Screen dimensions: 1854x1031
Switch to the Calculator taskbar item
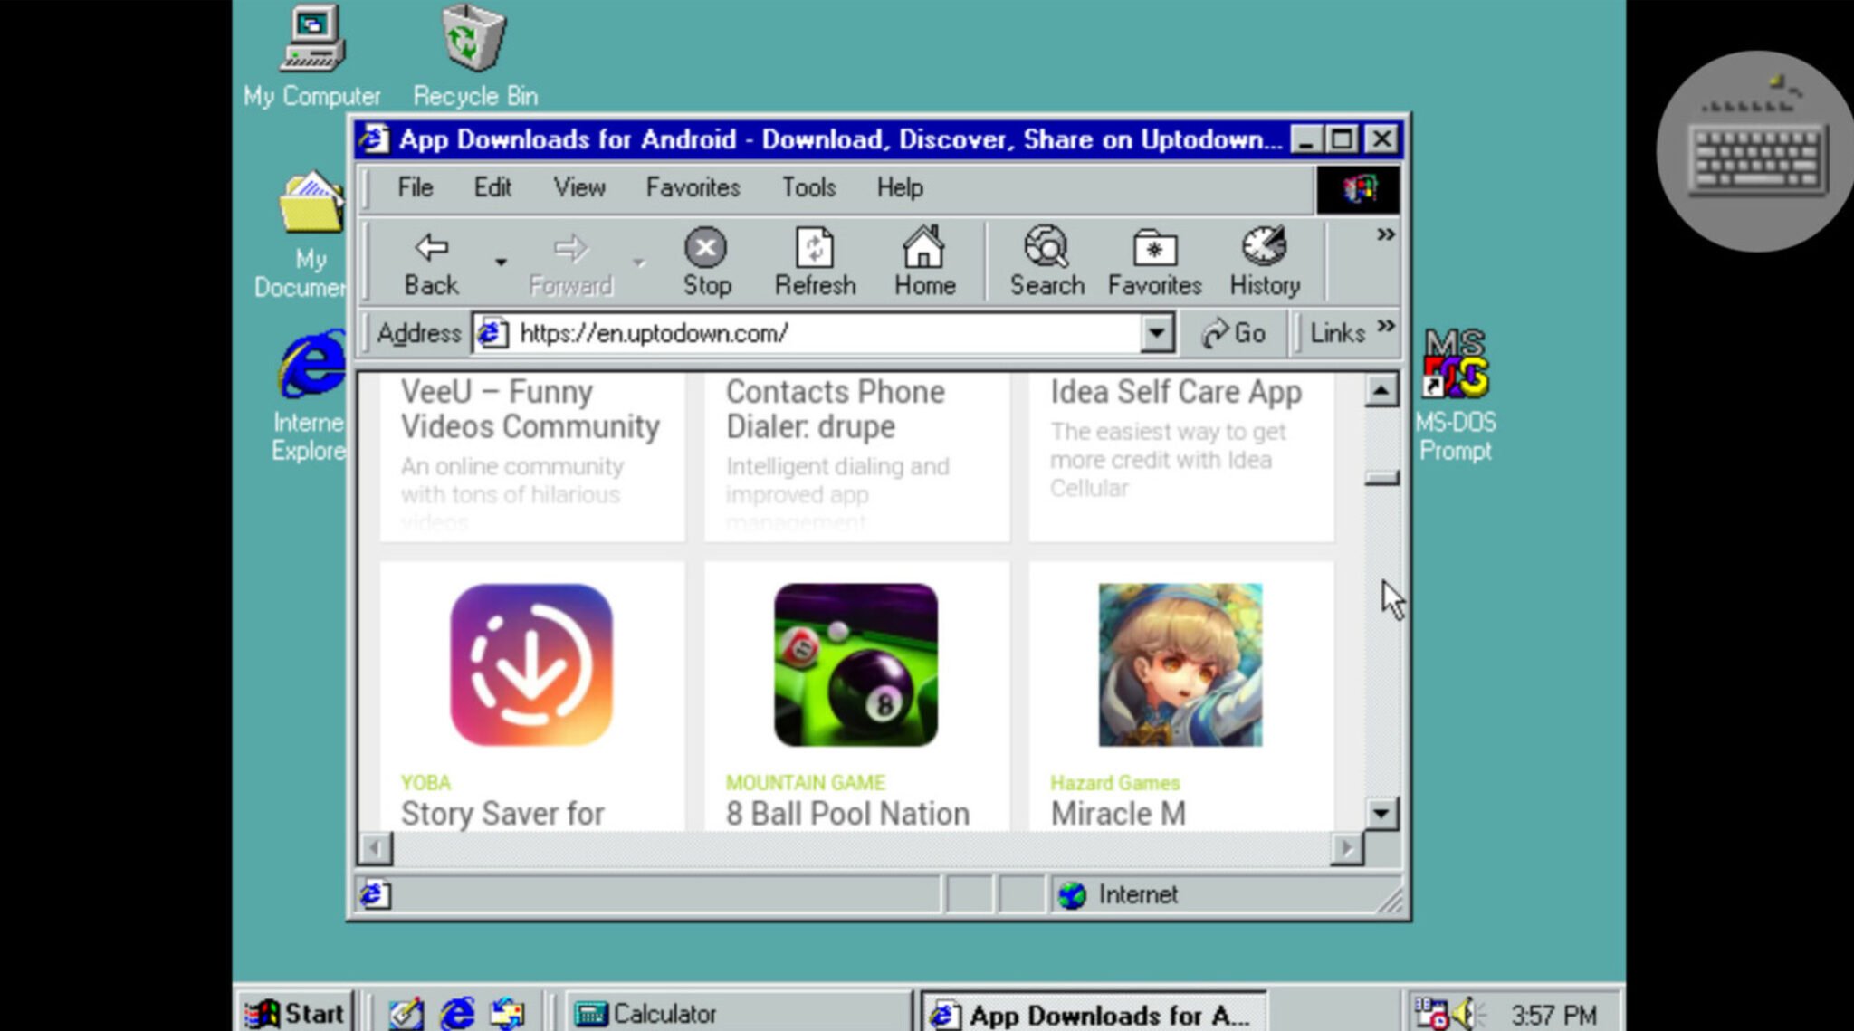coord(715,1013)
